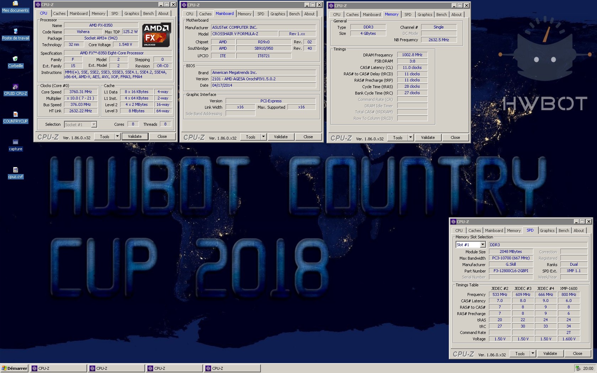Viewport: 597px width, 373px height.
Task: Click Validate button in SPD window
Action: [550, 353]
